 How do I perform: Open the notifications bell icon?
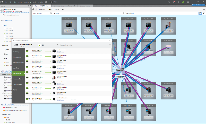(x=174, y=2)
